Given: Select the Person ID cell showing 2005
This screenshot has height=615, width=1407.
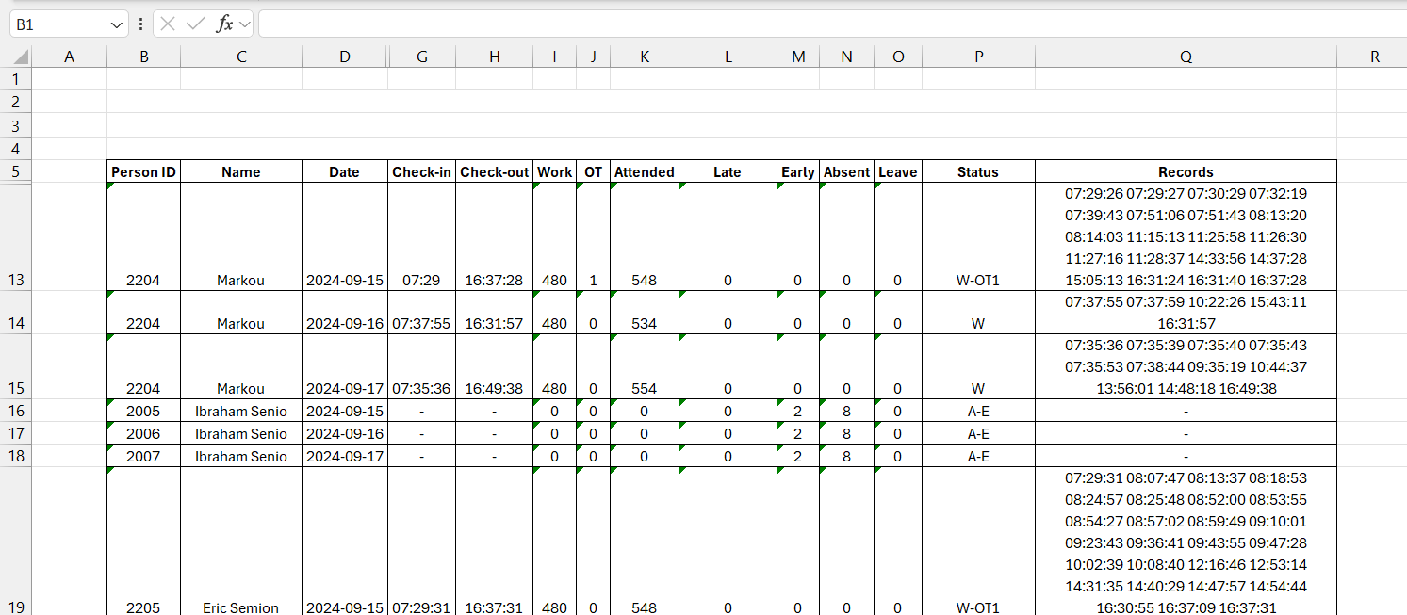Looking at the screenshot, I should pos(143,411).
